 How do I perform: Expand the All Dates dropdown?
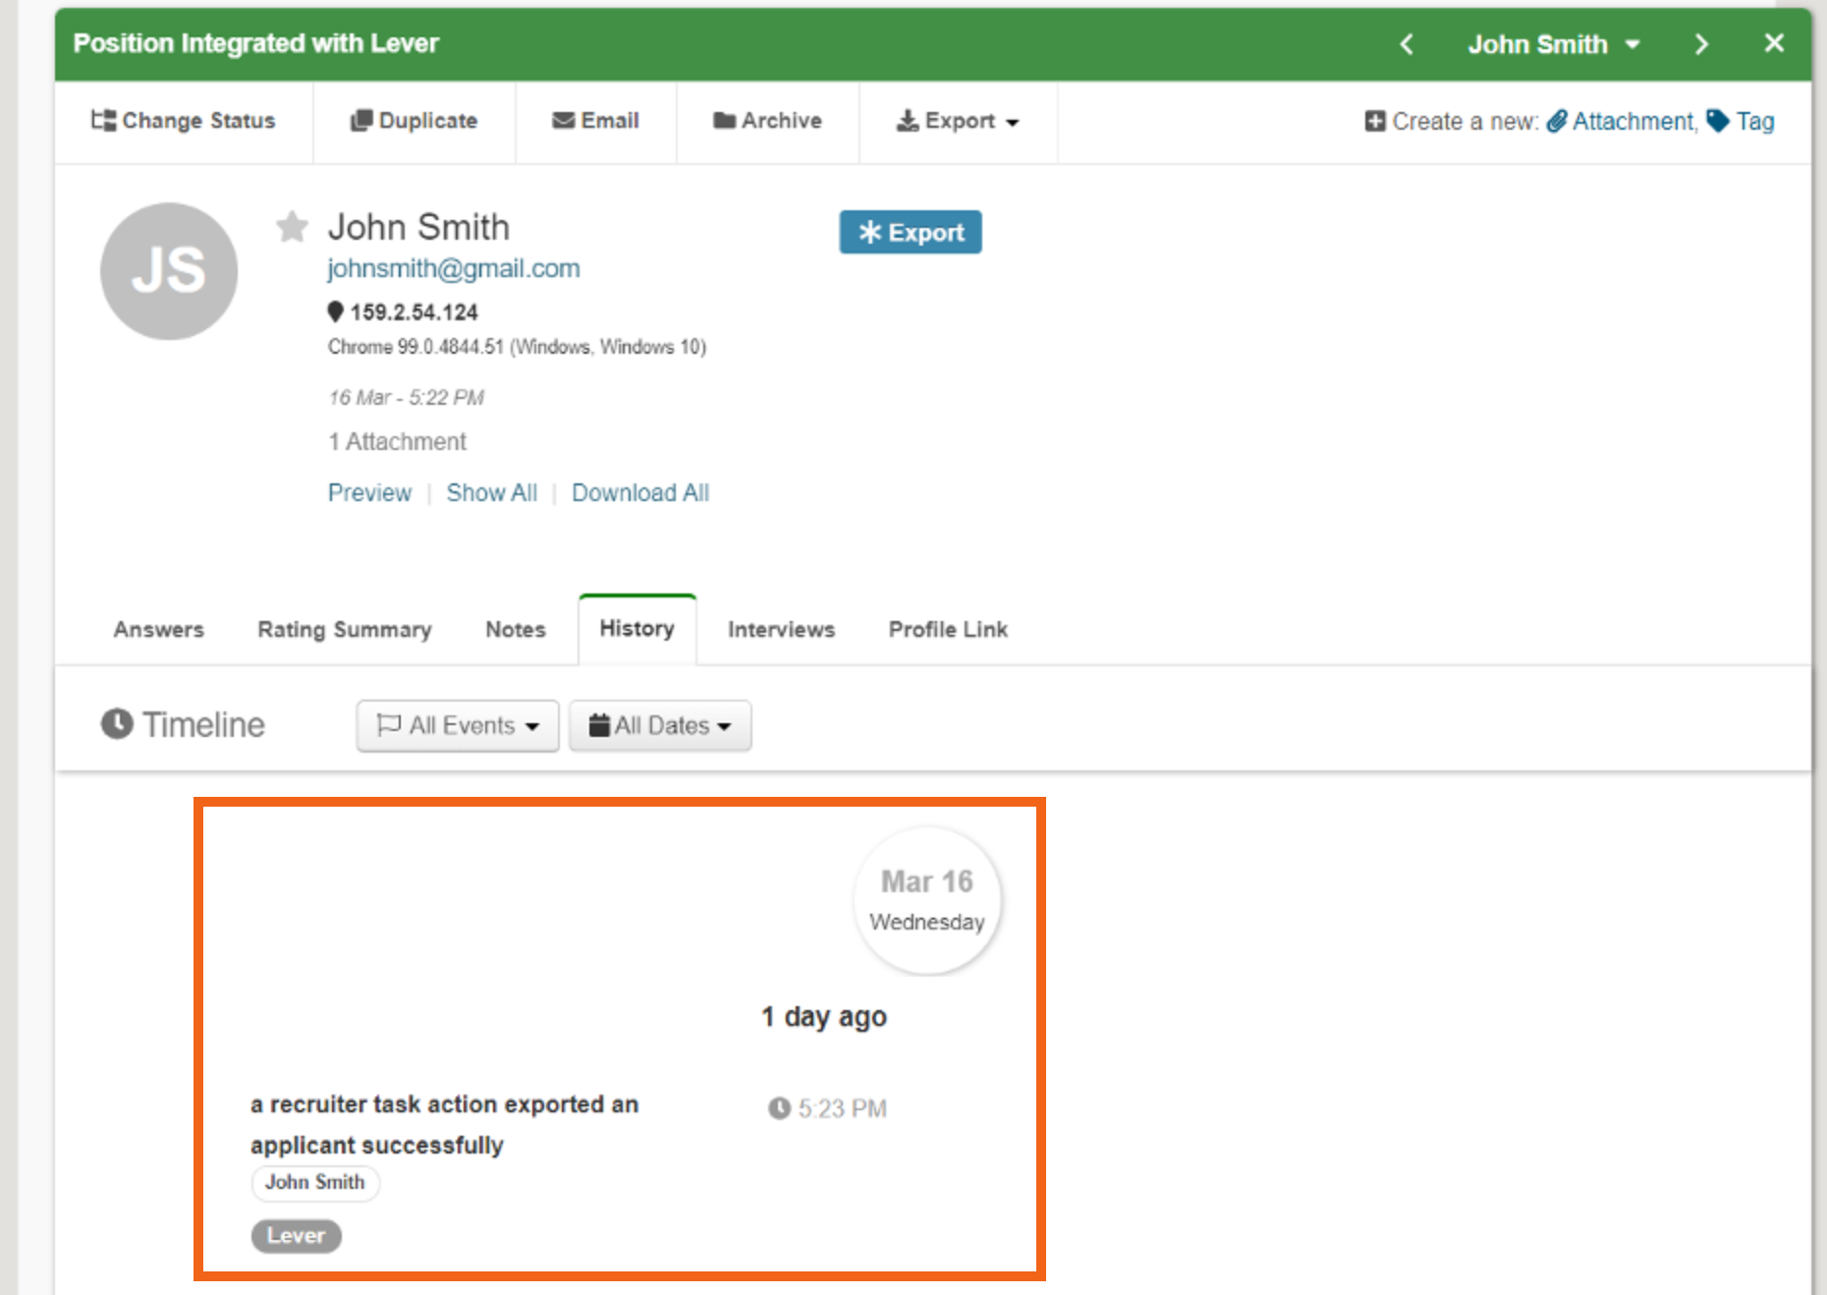coord(659,725)
